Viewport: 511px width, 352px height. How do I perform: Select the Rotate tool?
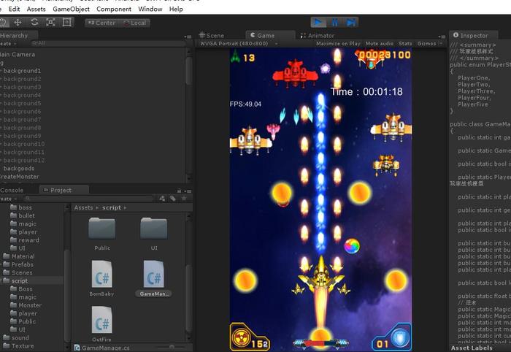coord(34,23)
